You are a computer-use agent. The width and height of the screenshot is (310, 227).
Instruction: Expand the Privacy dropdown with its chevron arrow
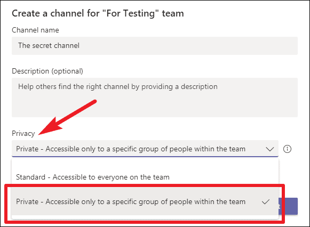point(270,149)
